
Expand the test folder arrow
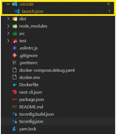pos(8,41)
